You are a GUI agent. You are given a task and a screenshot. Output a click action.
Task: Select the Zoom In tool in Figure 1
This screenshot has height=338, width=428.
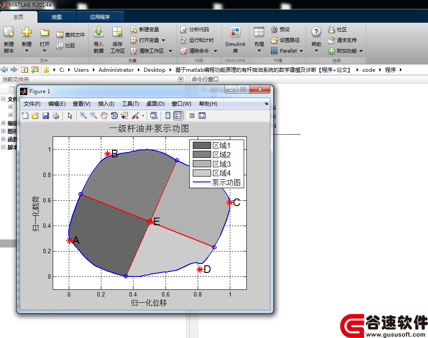tap(83, 115)
